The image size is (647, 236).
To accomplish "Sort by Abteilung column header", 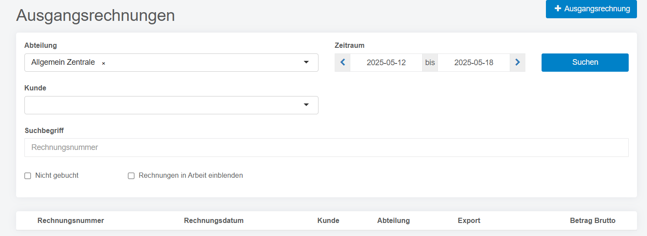I will point(393,220).
